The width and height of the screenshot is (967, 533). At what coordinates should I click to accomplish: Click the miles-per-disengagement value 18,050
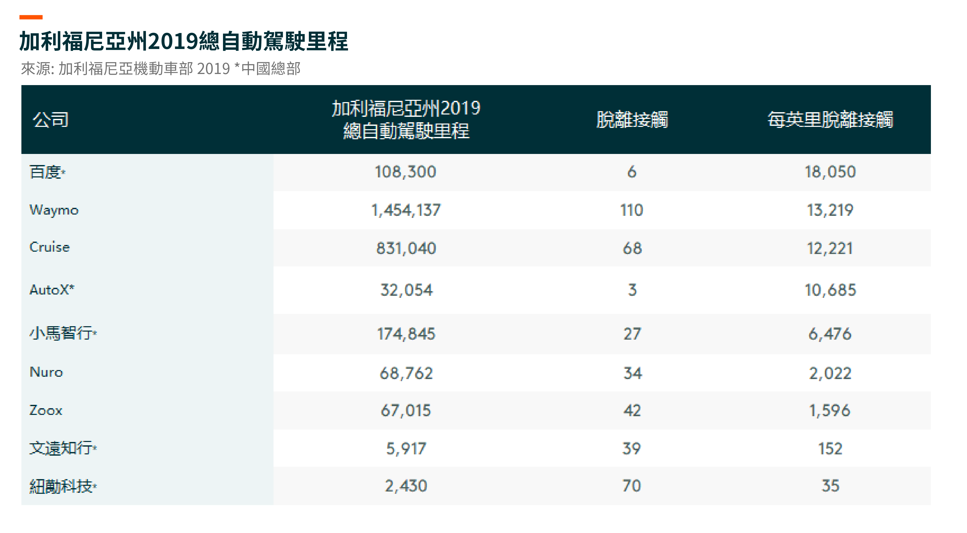pos(830,172)
